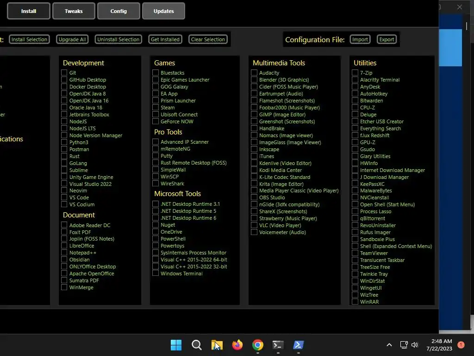Viewport: 474px width, 356px height.
Task: Click the Install Selection button
Action: 29,39
